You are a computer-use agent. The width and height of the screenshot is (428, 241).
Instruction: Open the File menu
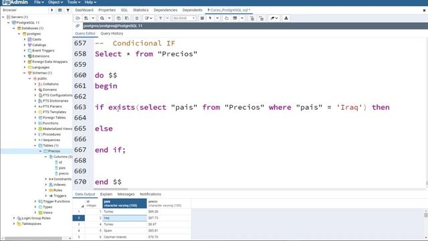coord(39,2)
